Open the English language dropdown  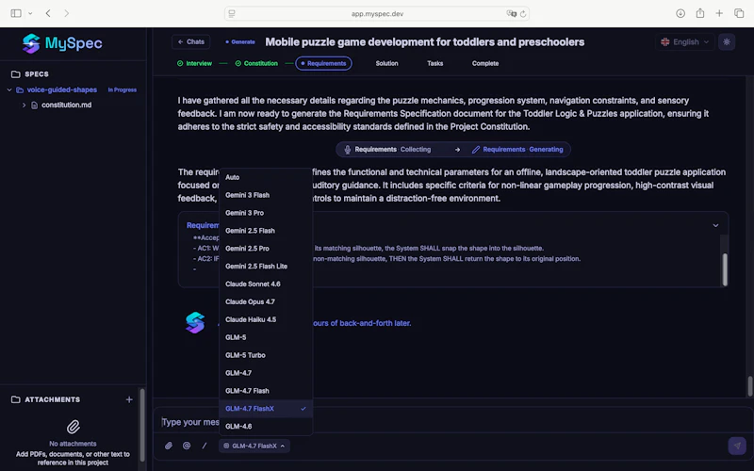point(685,41)
